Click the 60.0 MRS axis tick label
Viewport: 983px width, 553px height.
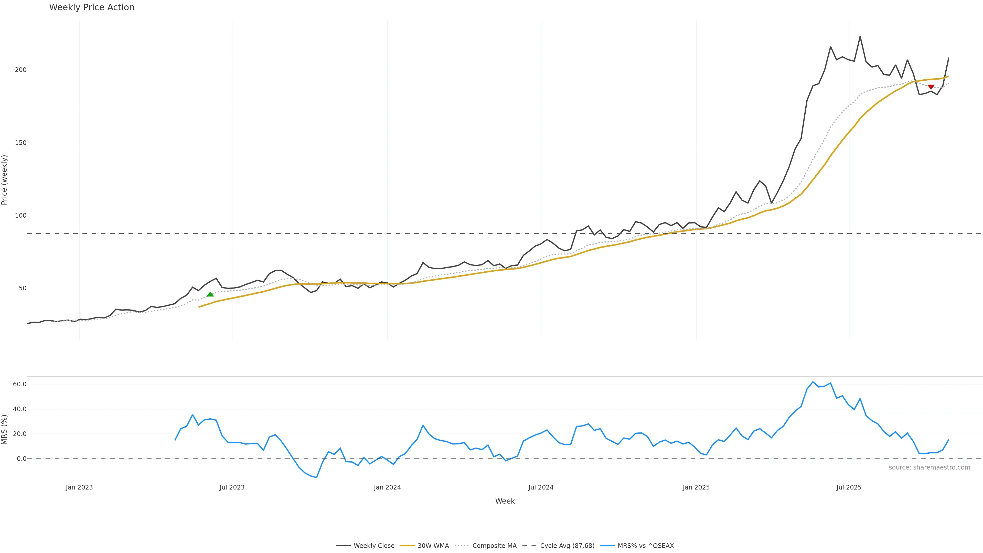[19, 384]
